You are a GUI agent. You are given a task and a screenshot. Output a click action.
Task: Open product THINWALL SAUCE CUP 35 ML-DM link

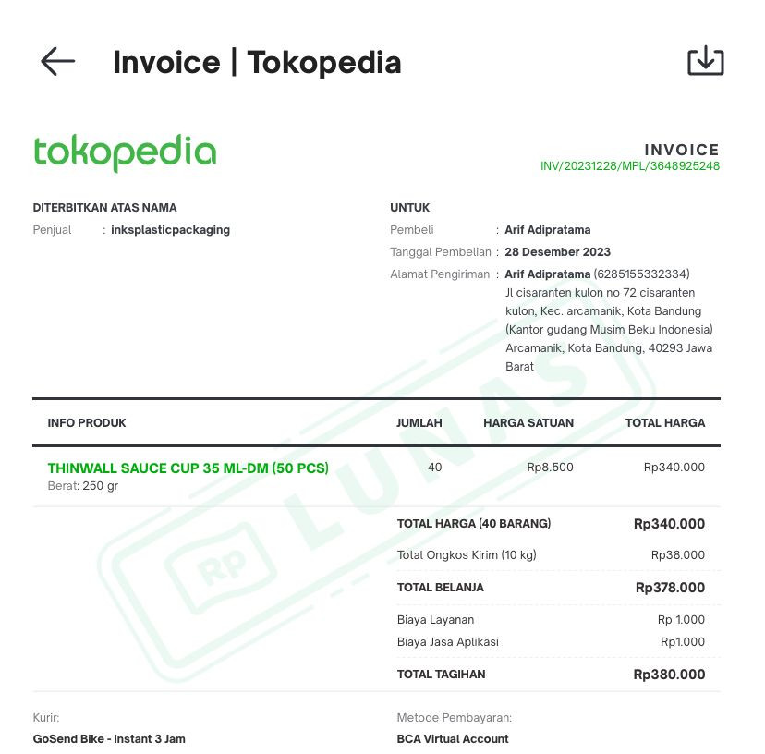188,468
